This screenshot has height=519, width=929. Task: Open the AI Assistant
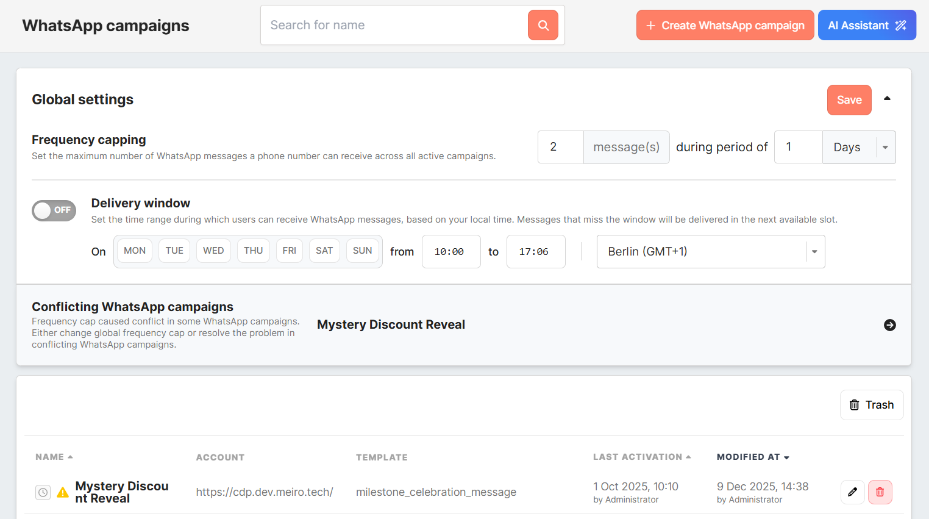(x=866, y=25)
